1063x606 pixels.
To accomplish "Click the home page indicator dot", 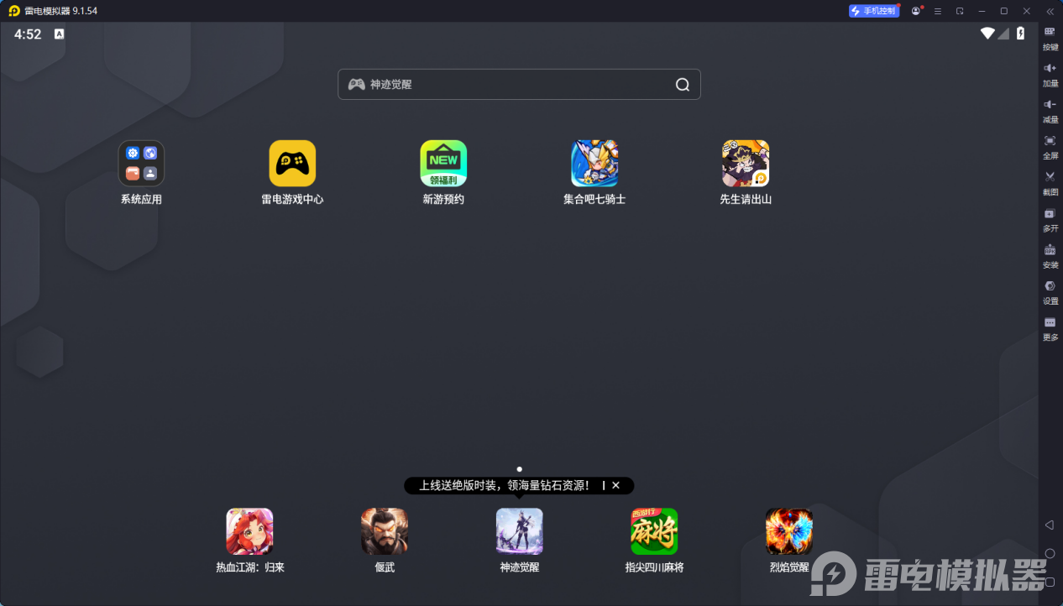I will (x=520, y=469).
